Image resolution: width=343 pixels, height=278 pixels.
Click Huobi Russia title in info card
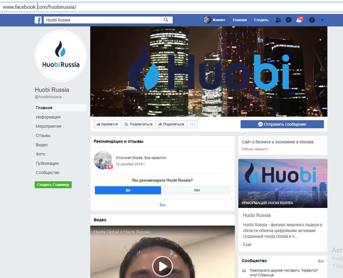pyautogui.click(x=257, y=215)
